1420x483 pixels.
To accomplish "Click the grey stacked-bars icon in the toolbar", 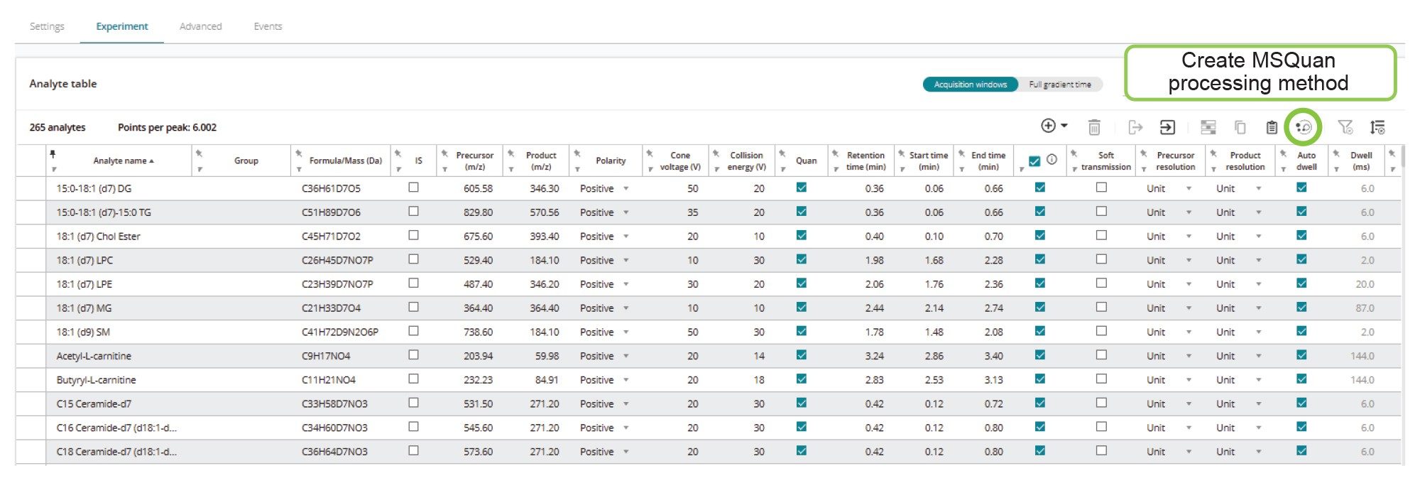I will [1208, 127].
